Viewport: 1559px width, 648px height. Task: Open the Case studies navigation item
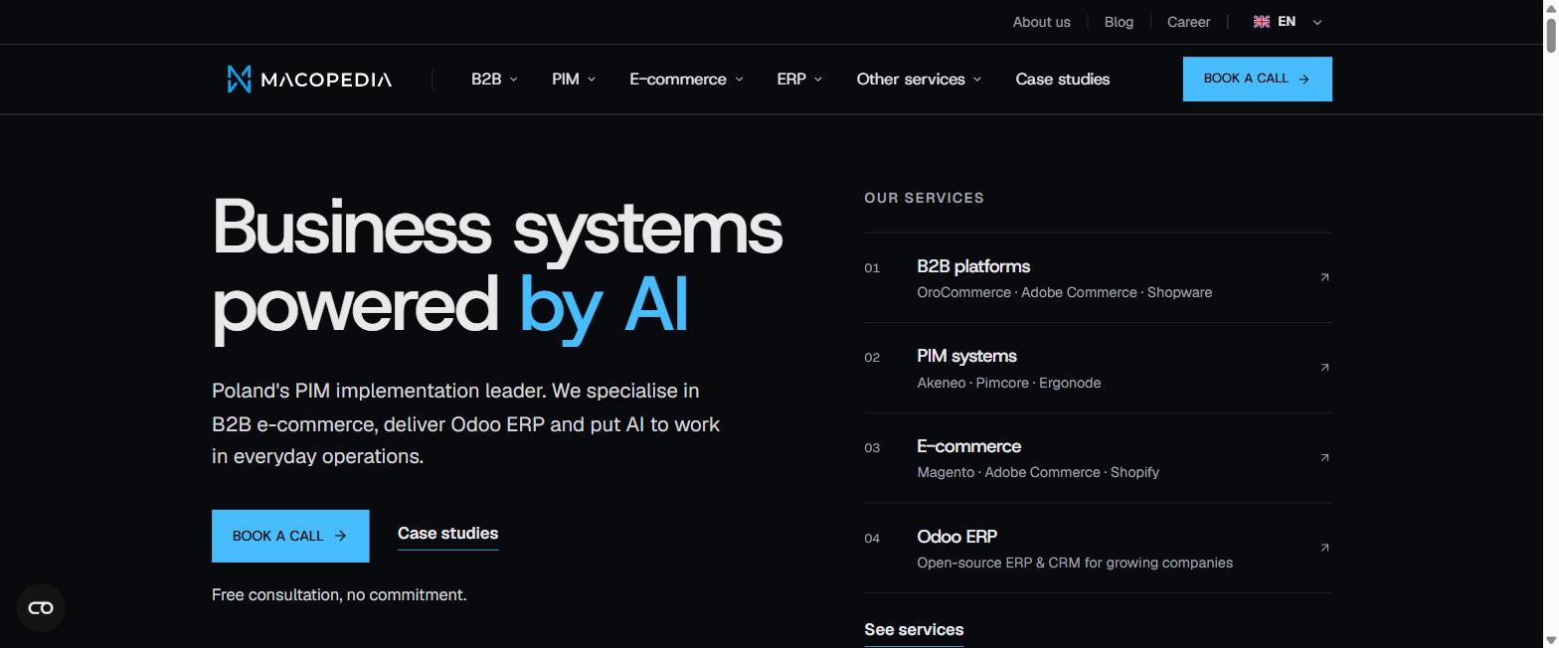click(x=1063, y=80)
